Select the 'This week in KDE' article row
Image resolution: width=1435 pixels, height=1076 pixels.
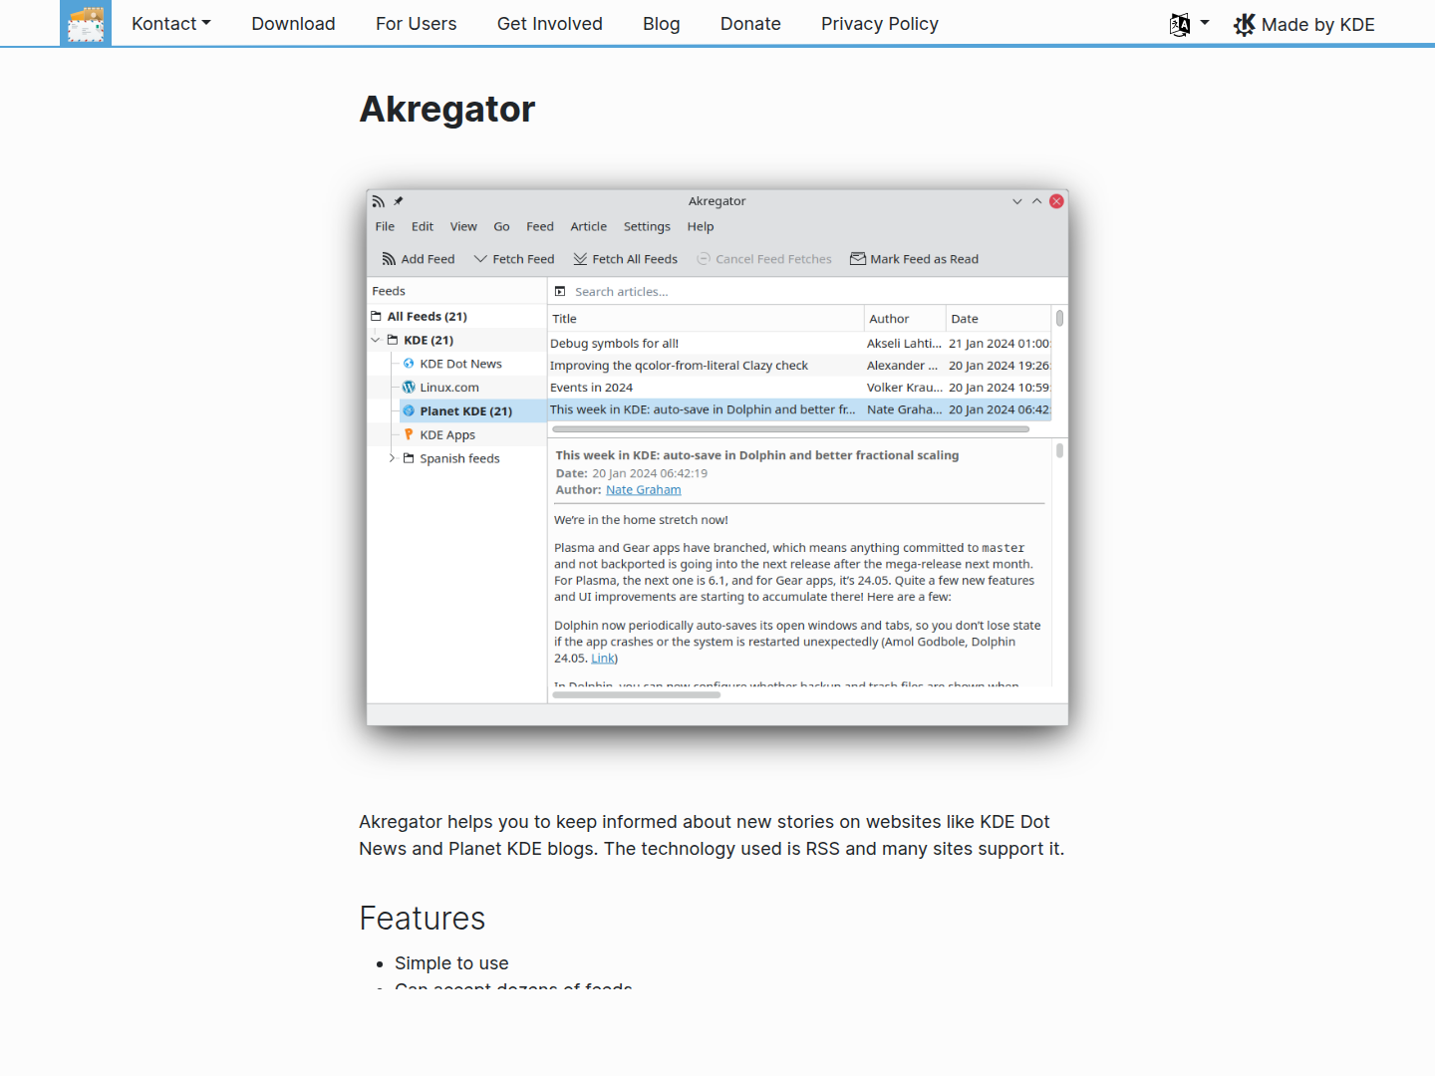coord(799,409)
